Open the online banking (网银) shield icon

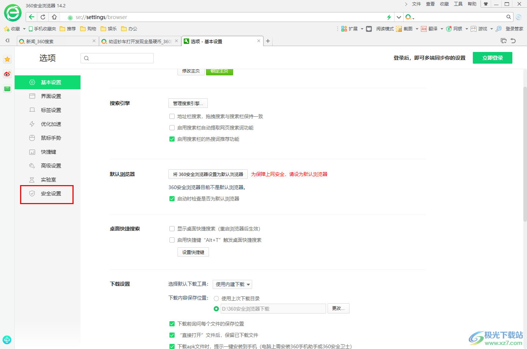click(x=449, y=29)
